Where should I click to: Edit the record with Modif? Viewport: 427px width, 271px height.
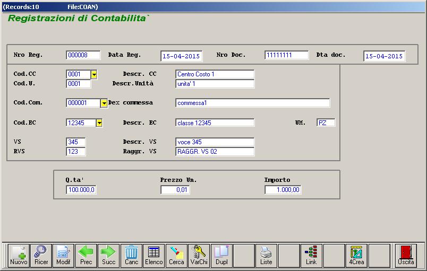(x=63, y=256)
